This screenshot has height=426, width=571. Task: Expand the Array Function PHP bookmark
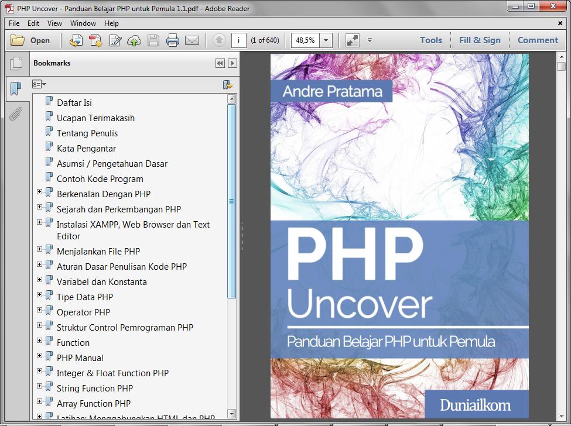click(x=40, y=401)
